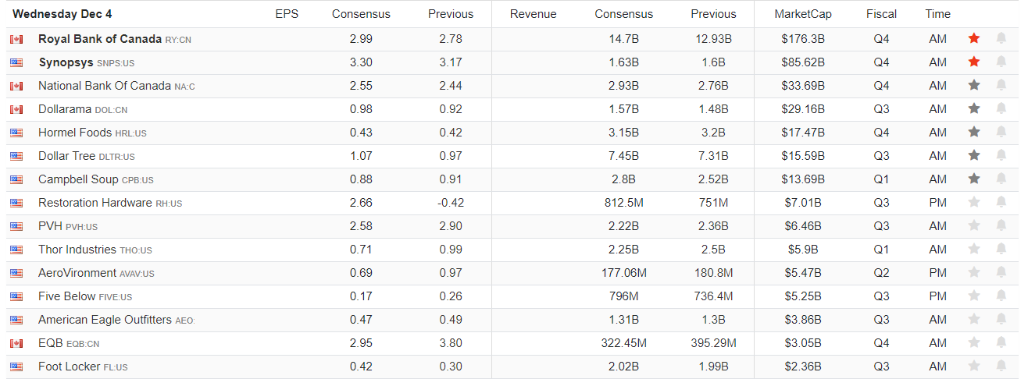Set alert bell for Thor Industries

pyautogui.click(x=1001, y=249)
